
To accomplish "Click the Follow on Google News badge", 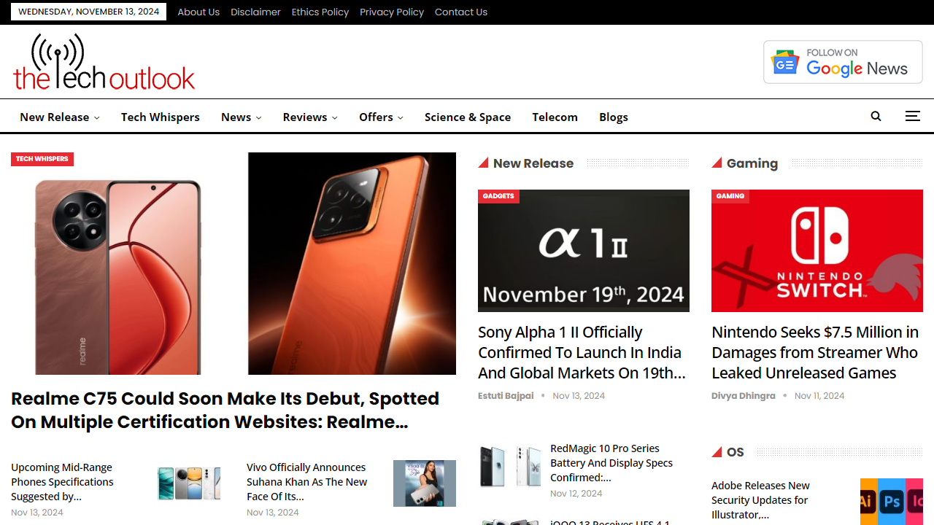I will [842, 61].
